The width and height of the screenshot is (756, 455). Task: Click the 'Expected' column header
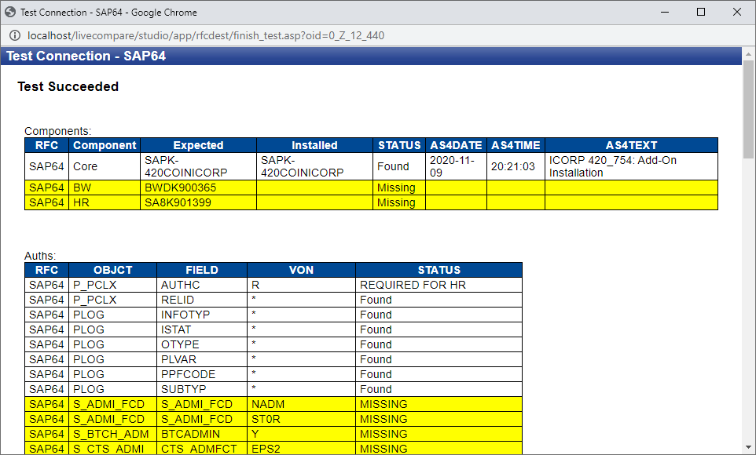tap(198, 145)
